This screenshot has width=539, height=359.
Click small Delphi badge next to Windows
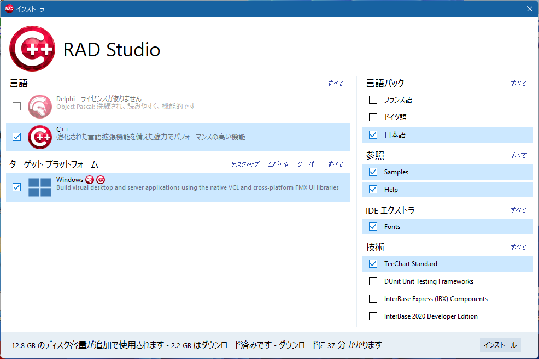point(90,180)
